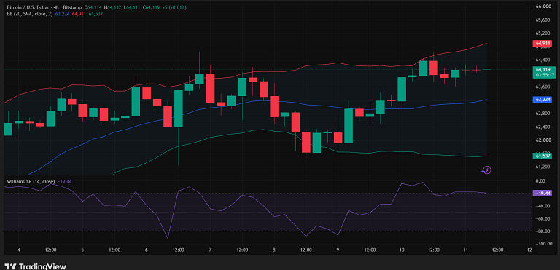Click the 62,800 price axis label
The height and width of the screenshot is (270, 560).
542,114
